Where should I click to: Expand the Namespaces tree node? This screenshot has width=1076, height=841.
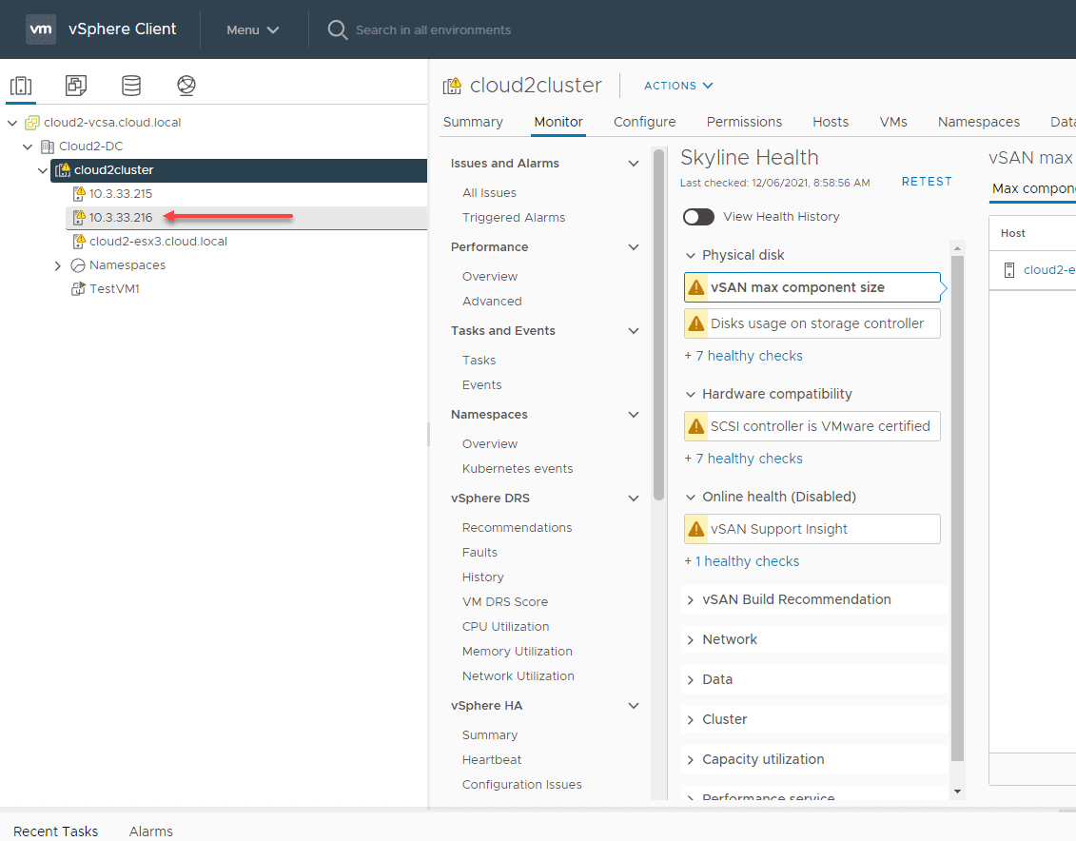tap(59, 265)
